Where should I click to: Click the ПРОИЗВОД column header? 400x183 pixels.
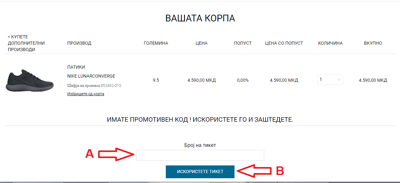(79, 43)
